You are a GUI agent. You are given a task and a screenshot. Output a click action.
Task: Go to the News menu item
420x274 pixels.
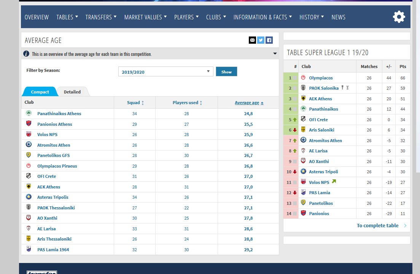click(x=338, y=17)
